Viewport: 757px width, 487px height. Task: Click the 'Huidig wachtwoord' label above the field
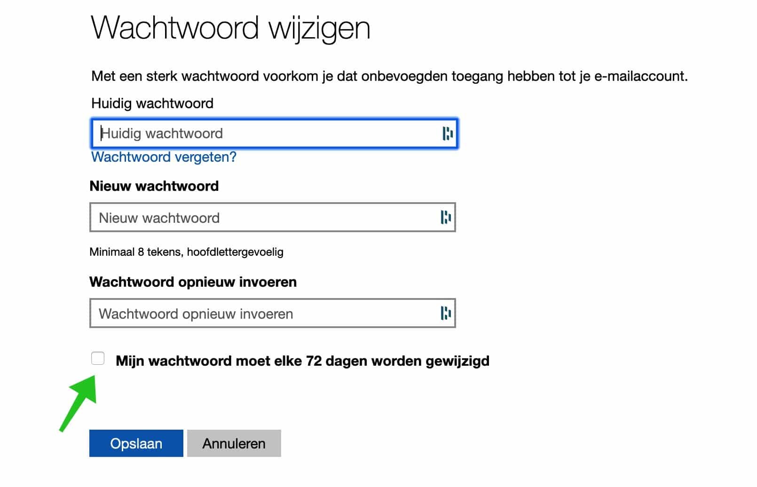pos(152,103)
